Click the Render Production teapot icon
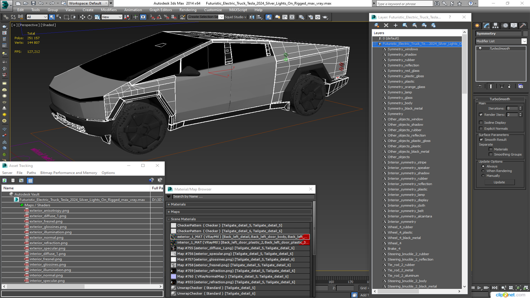Viewport: 530px width, 298px height. tap(325, 17)
